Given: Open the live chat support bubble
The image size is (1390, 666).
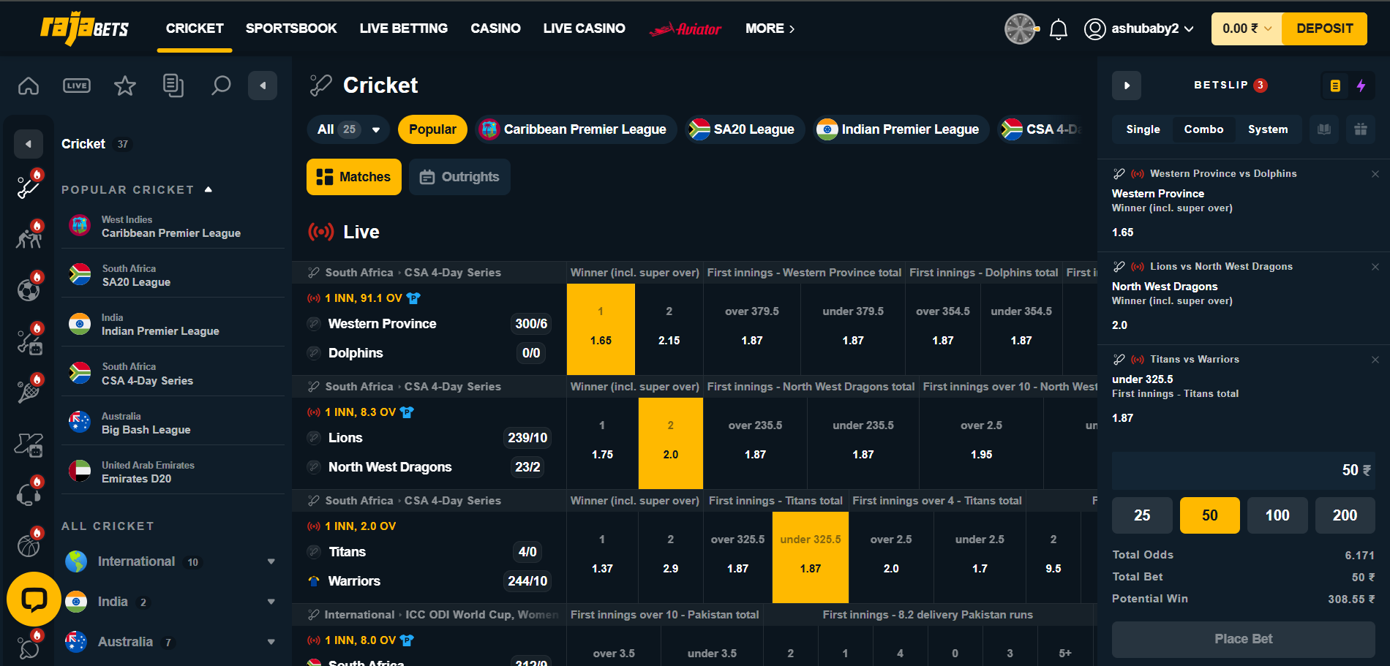Looking at the screenshot, I should [33, 599].
